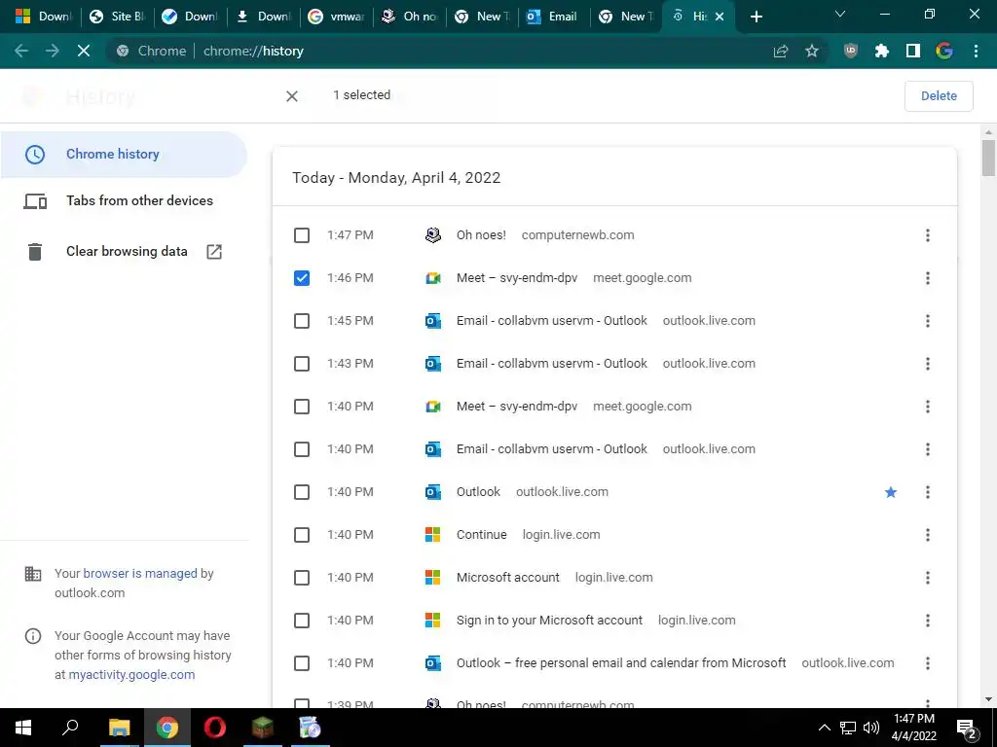Open more actions for the Microsoft account entry

(x=928, y=578)
